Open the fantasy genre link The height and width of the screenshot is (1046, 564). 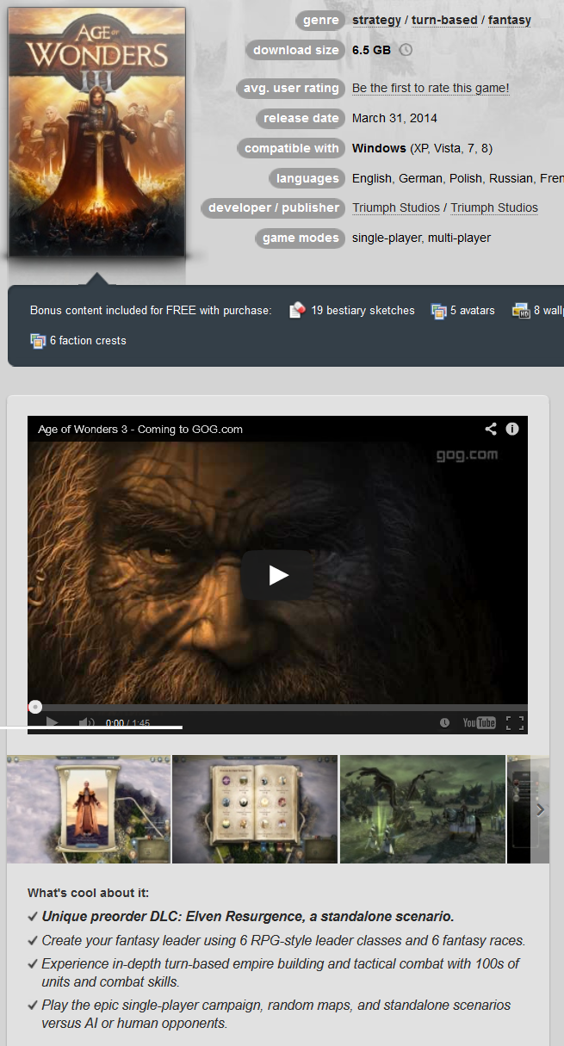[x=509, y=20]
